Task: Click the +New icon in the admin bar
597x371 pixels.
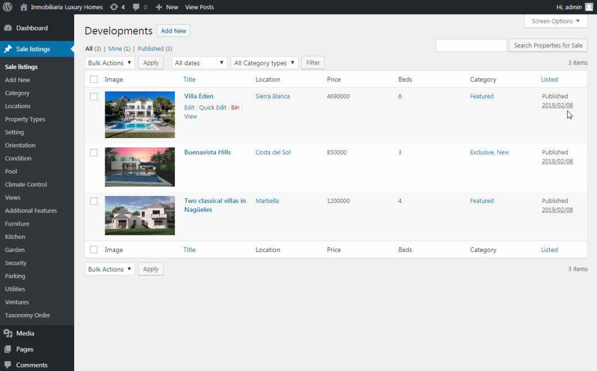Action: click(160, 7)
